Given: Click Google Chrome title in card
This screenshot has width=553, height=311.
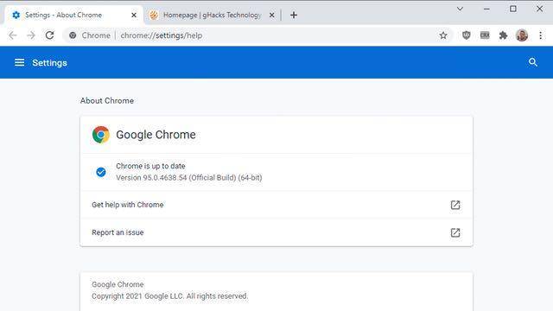Looking at the screenshot, I should click(x=156, y=135).
